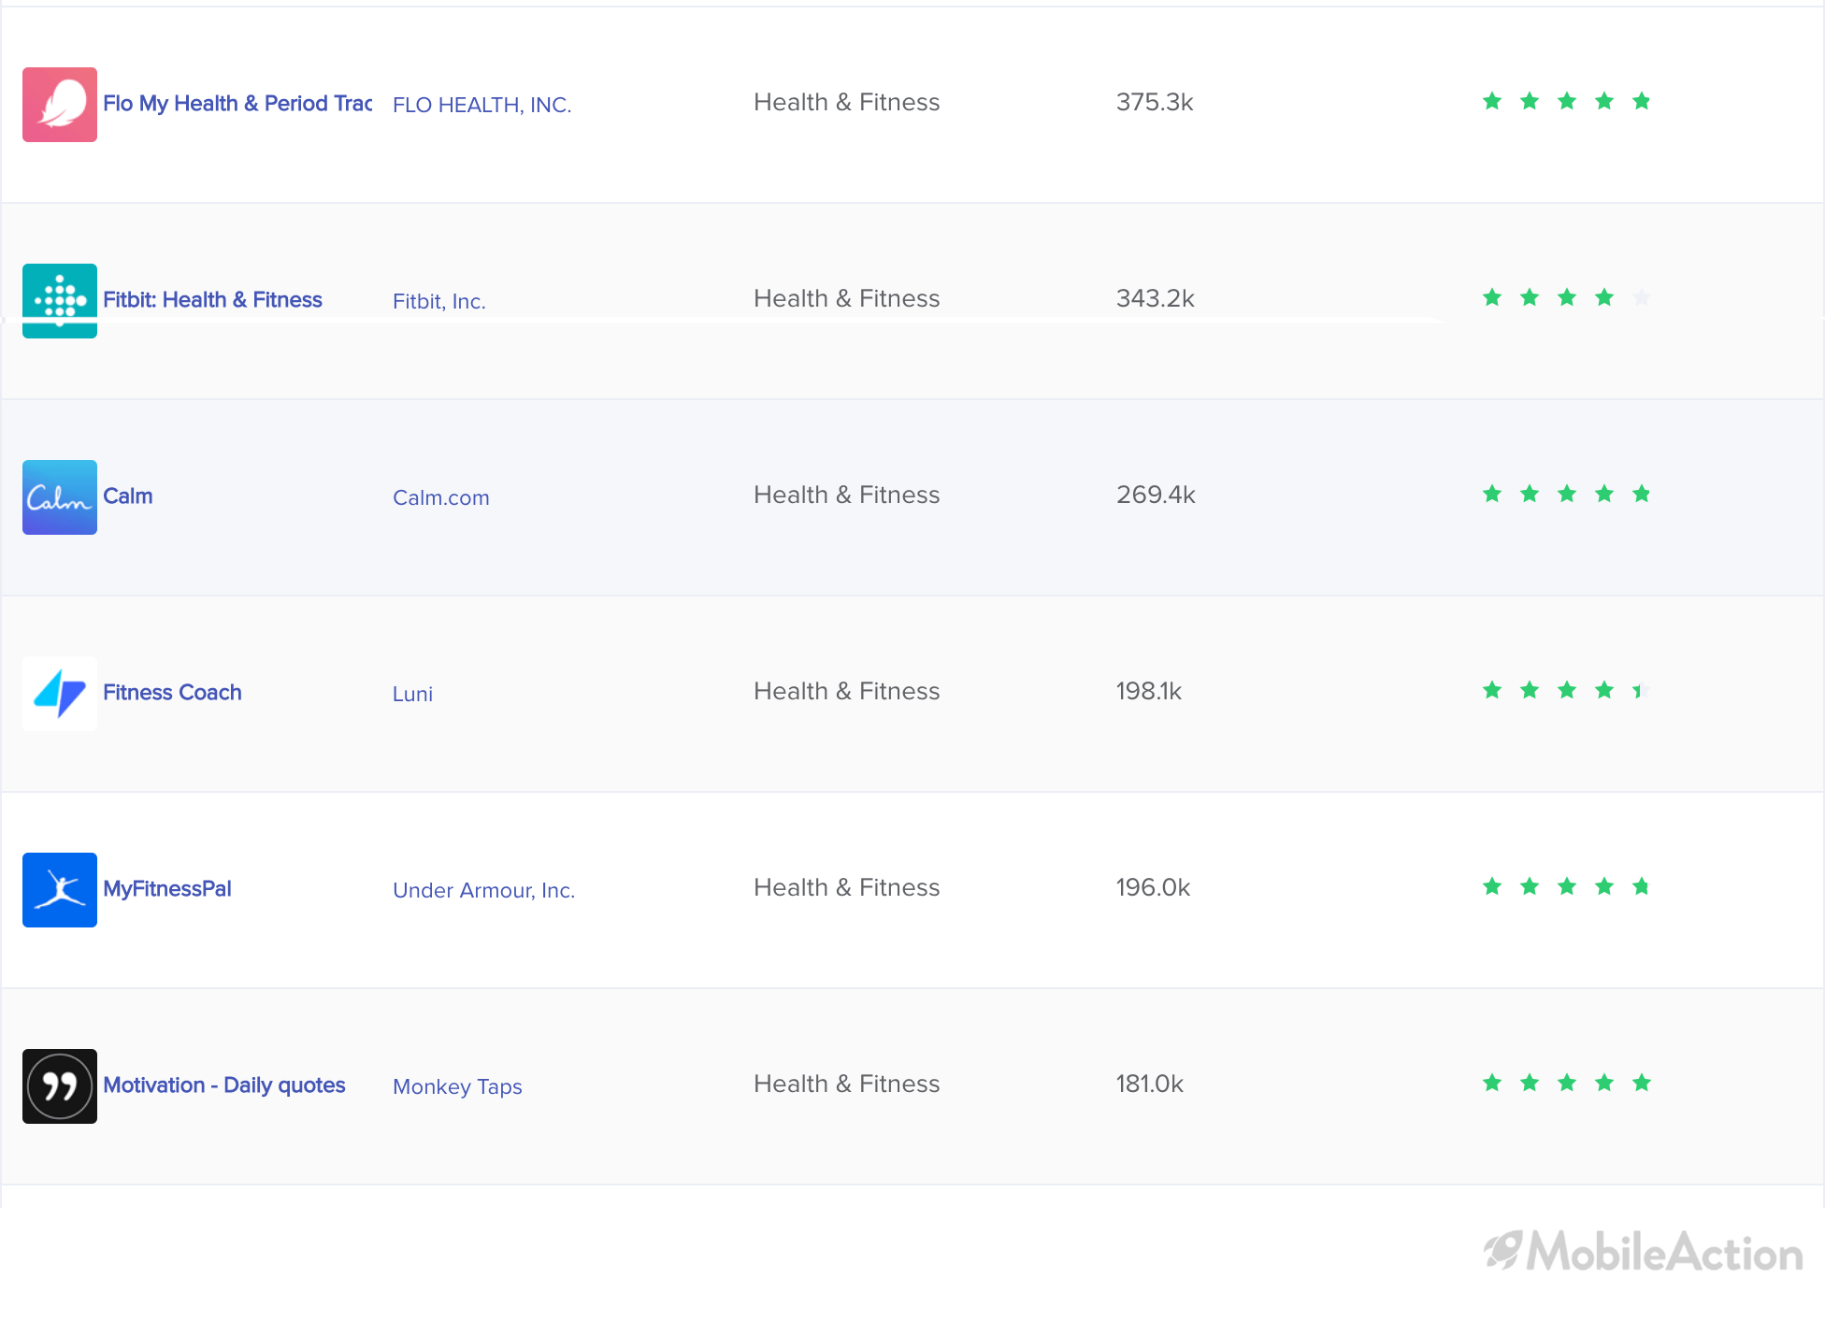Open the Fitness Coach app link
Screen dimensions: 1825x1322
(x=172, y=693)
